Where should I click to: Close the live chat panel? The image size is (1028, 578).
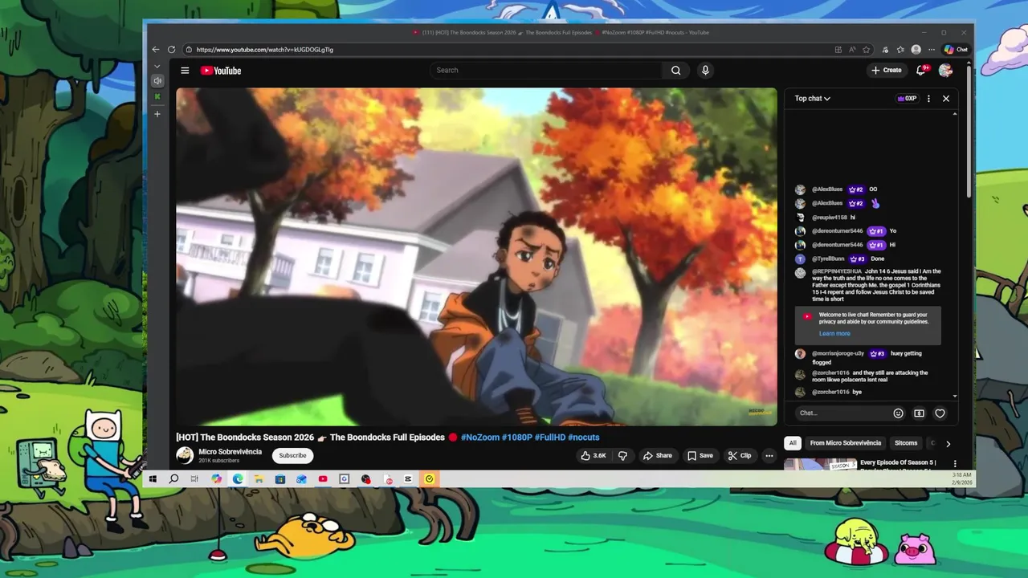pos(946,98)
